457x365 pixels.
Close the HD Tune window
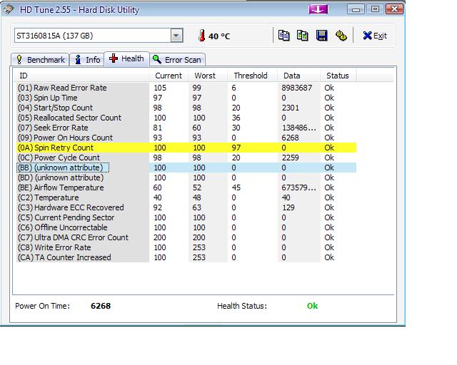click(x=394, y=9)
